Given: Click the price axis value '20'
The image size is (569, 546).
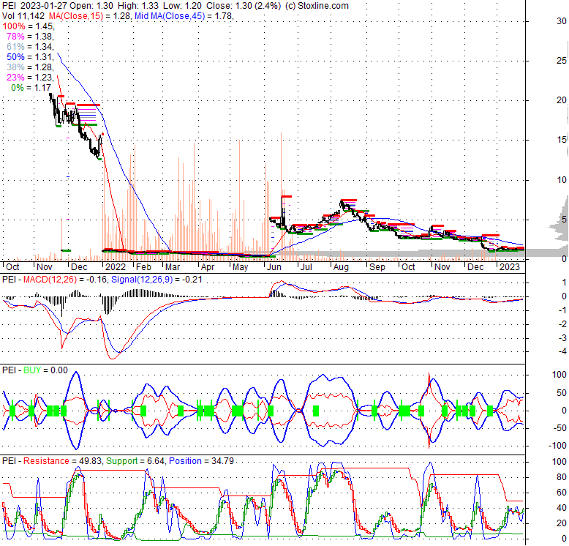Looking at the screenshot, I should [562, 100].
